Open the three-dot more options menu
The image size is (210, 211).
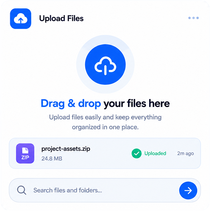(x=193, y=18)
